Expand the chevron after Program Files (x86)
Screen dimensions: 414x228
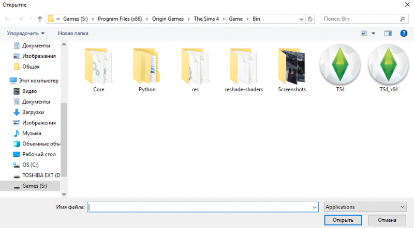pos(147,19)
